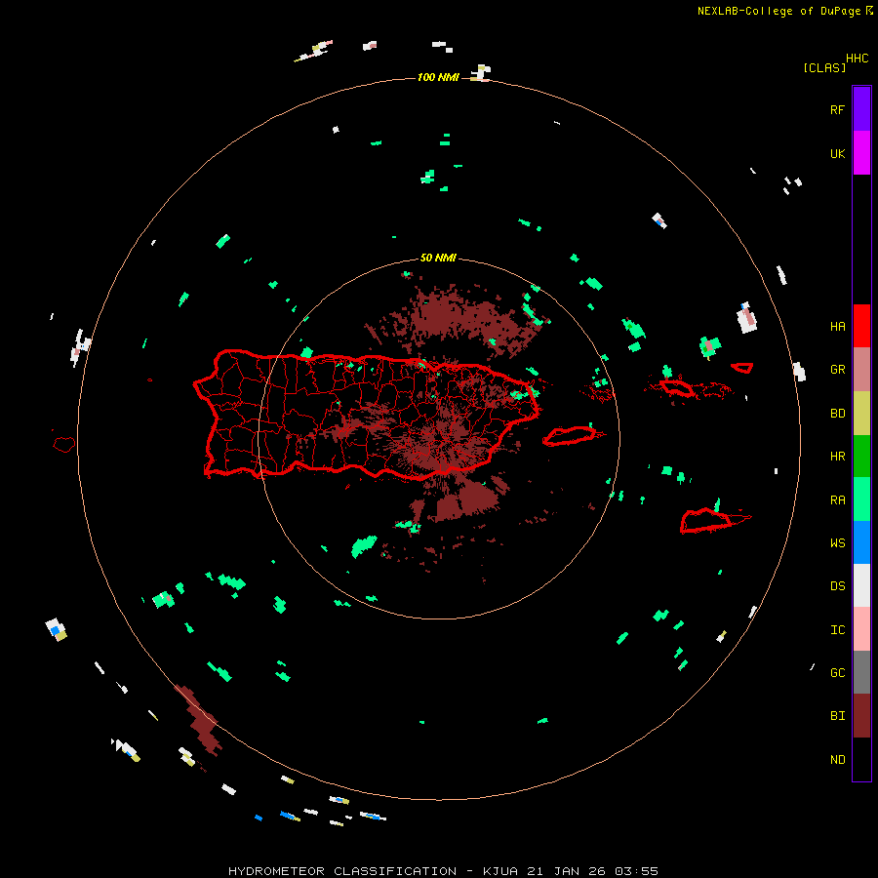Click the St. Croix island outline in the southeast
878x878 pixels.
[x=705, y=521]
